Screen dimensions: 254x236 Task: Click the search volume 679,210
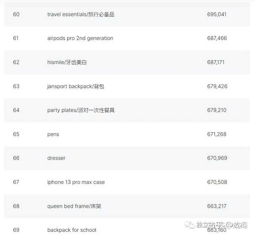(217, 110)
